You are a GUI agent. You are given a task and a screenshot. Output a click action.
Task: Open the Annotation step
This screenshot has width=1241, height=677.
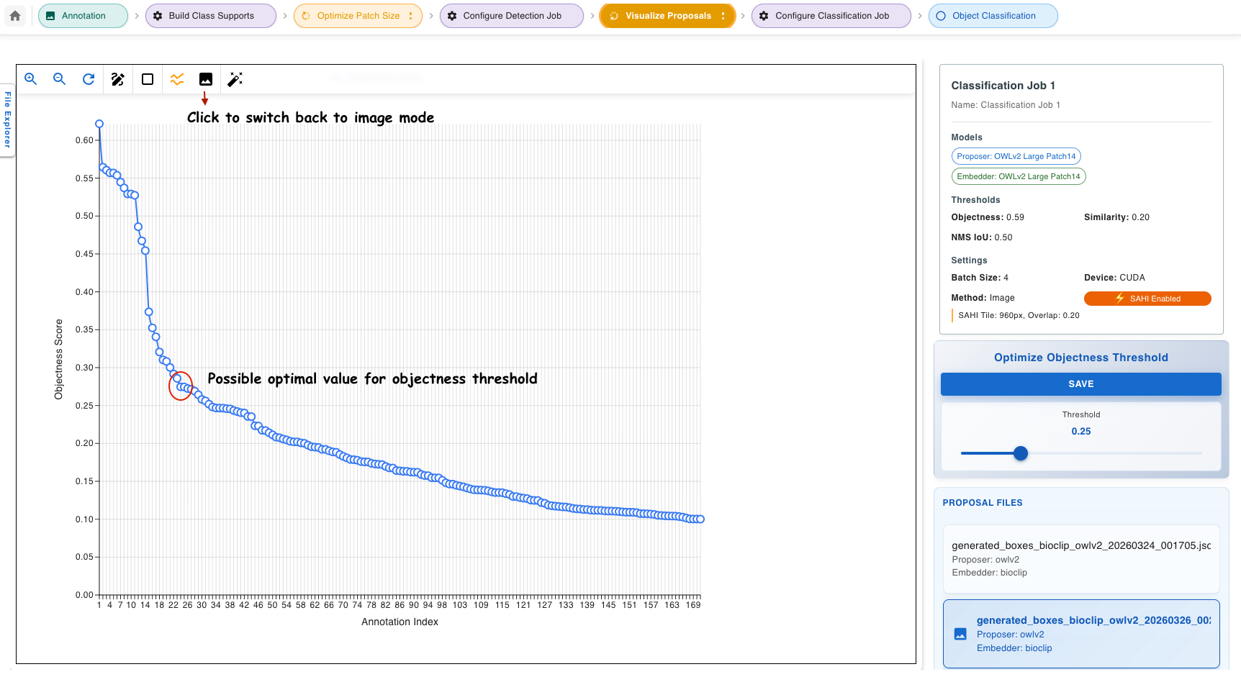tap(83, 16)
